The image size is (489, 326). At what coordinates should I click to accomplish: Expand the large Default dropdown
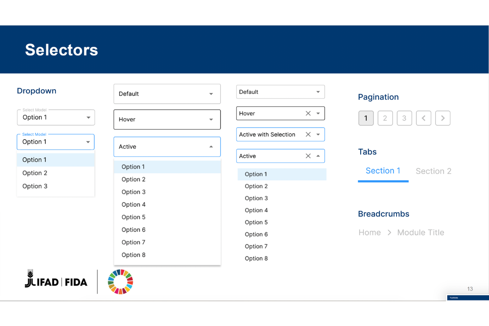point(211,94)
